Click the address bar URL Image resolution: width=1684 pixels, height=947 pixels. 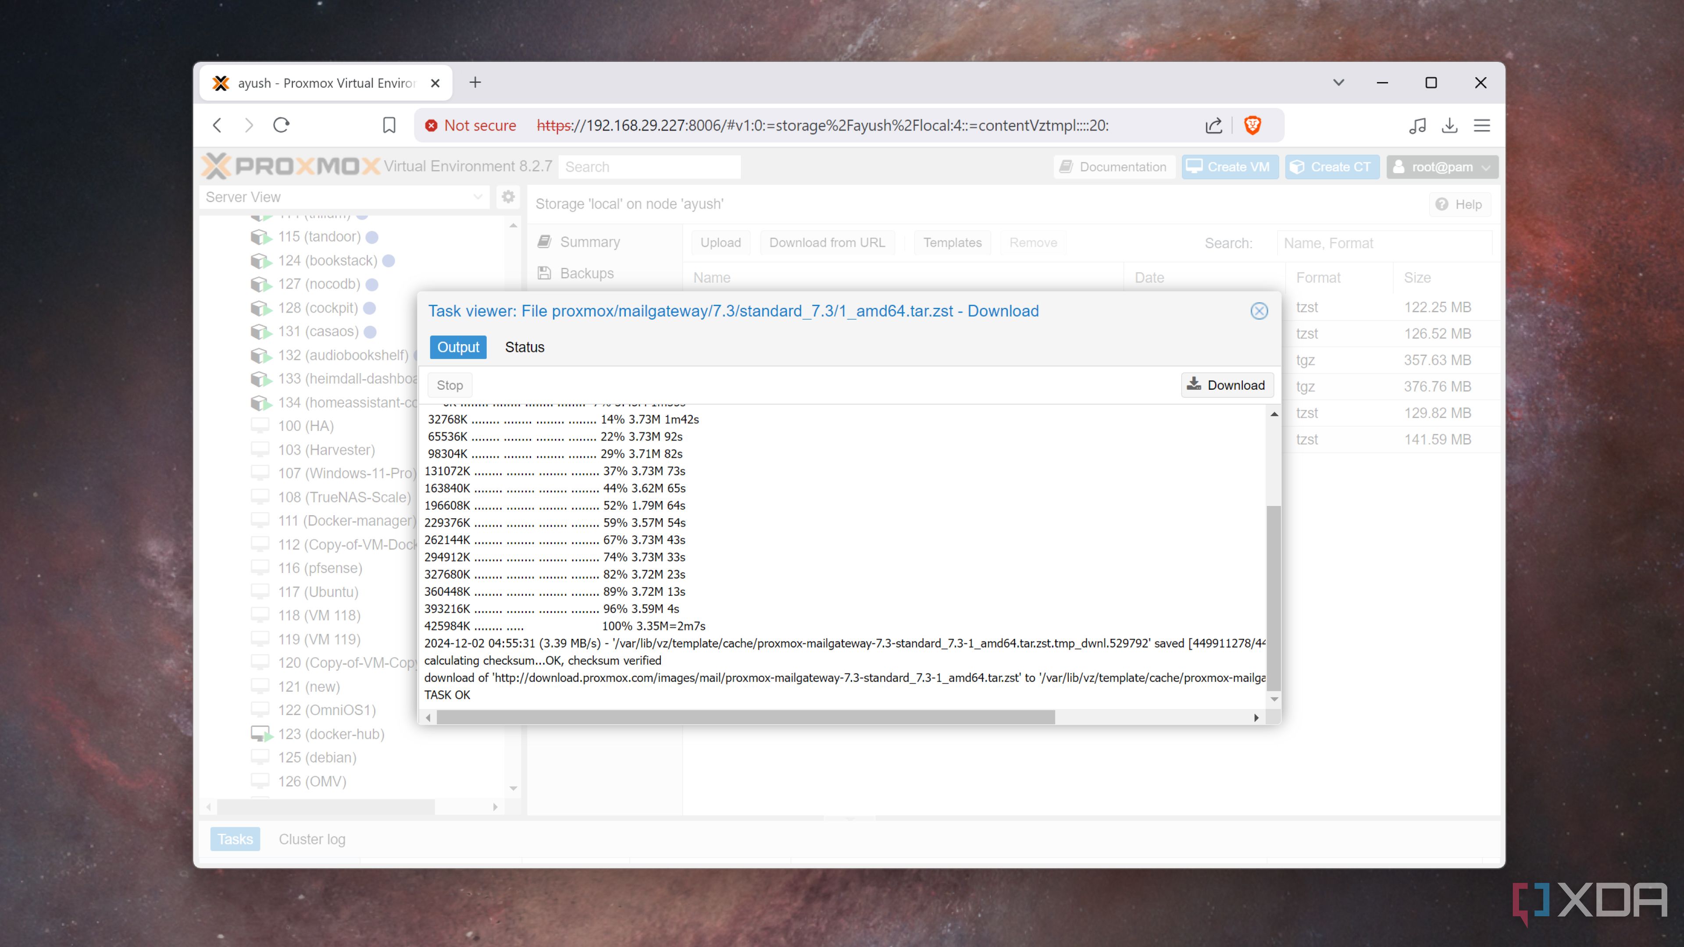[822, 125]
